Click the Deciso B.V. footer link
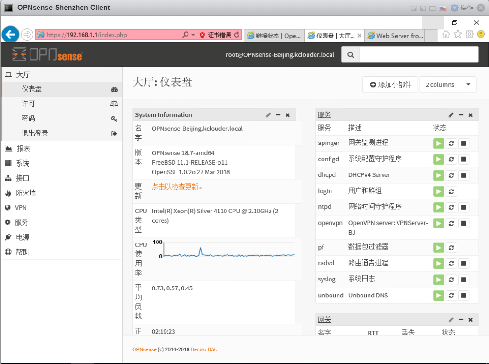Image resolution: width=489 pixels, height=364 pixels. 203,349
